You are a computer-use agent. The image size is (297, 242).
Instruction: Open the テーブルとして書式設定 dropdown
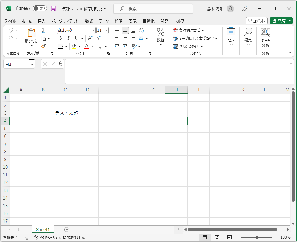pos(195,39)
